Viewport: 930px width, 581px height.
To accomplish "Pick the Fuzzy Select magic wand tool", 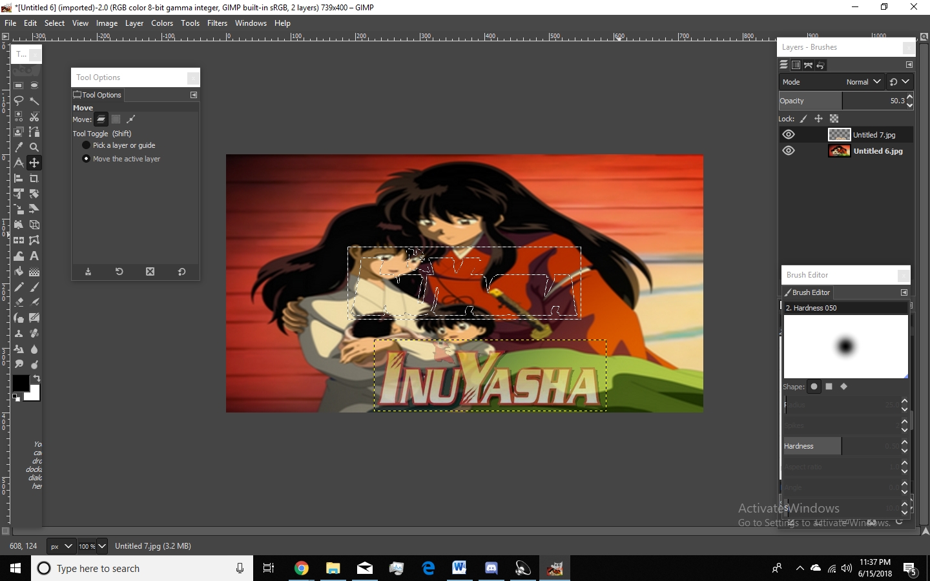I will (34, 101).
